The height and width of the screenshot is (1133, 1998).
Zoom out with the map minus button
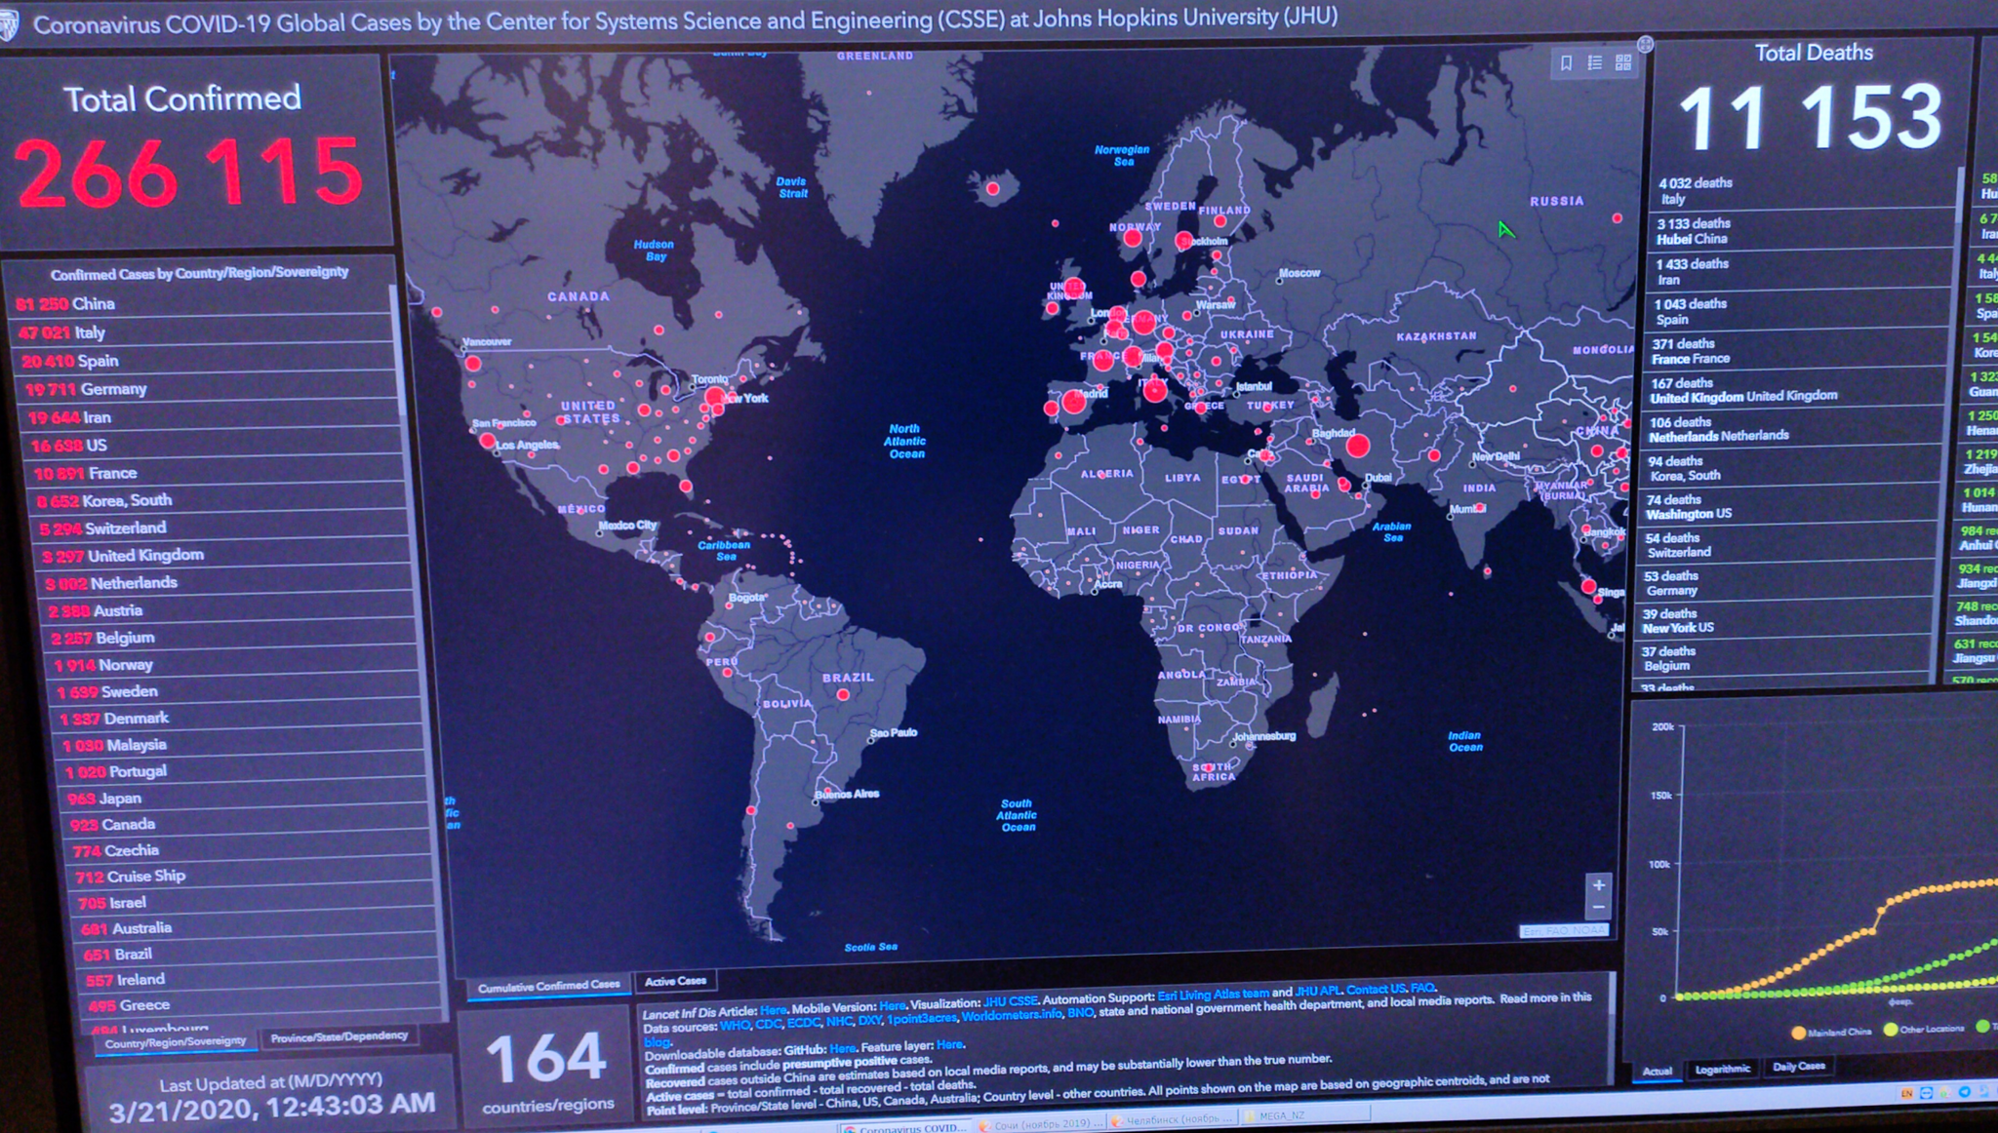pos(1598,908)
